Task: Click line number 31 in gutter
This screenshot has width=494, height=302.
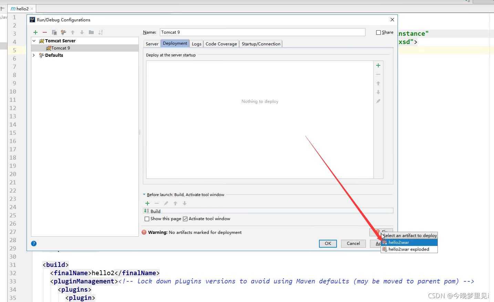Action: coord(13,265)
